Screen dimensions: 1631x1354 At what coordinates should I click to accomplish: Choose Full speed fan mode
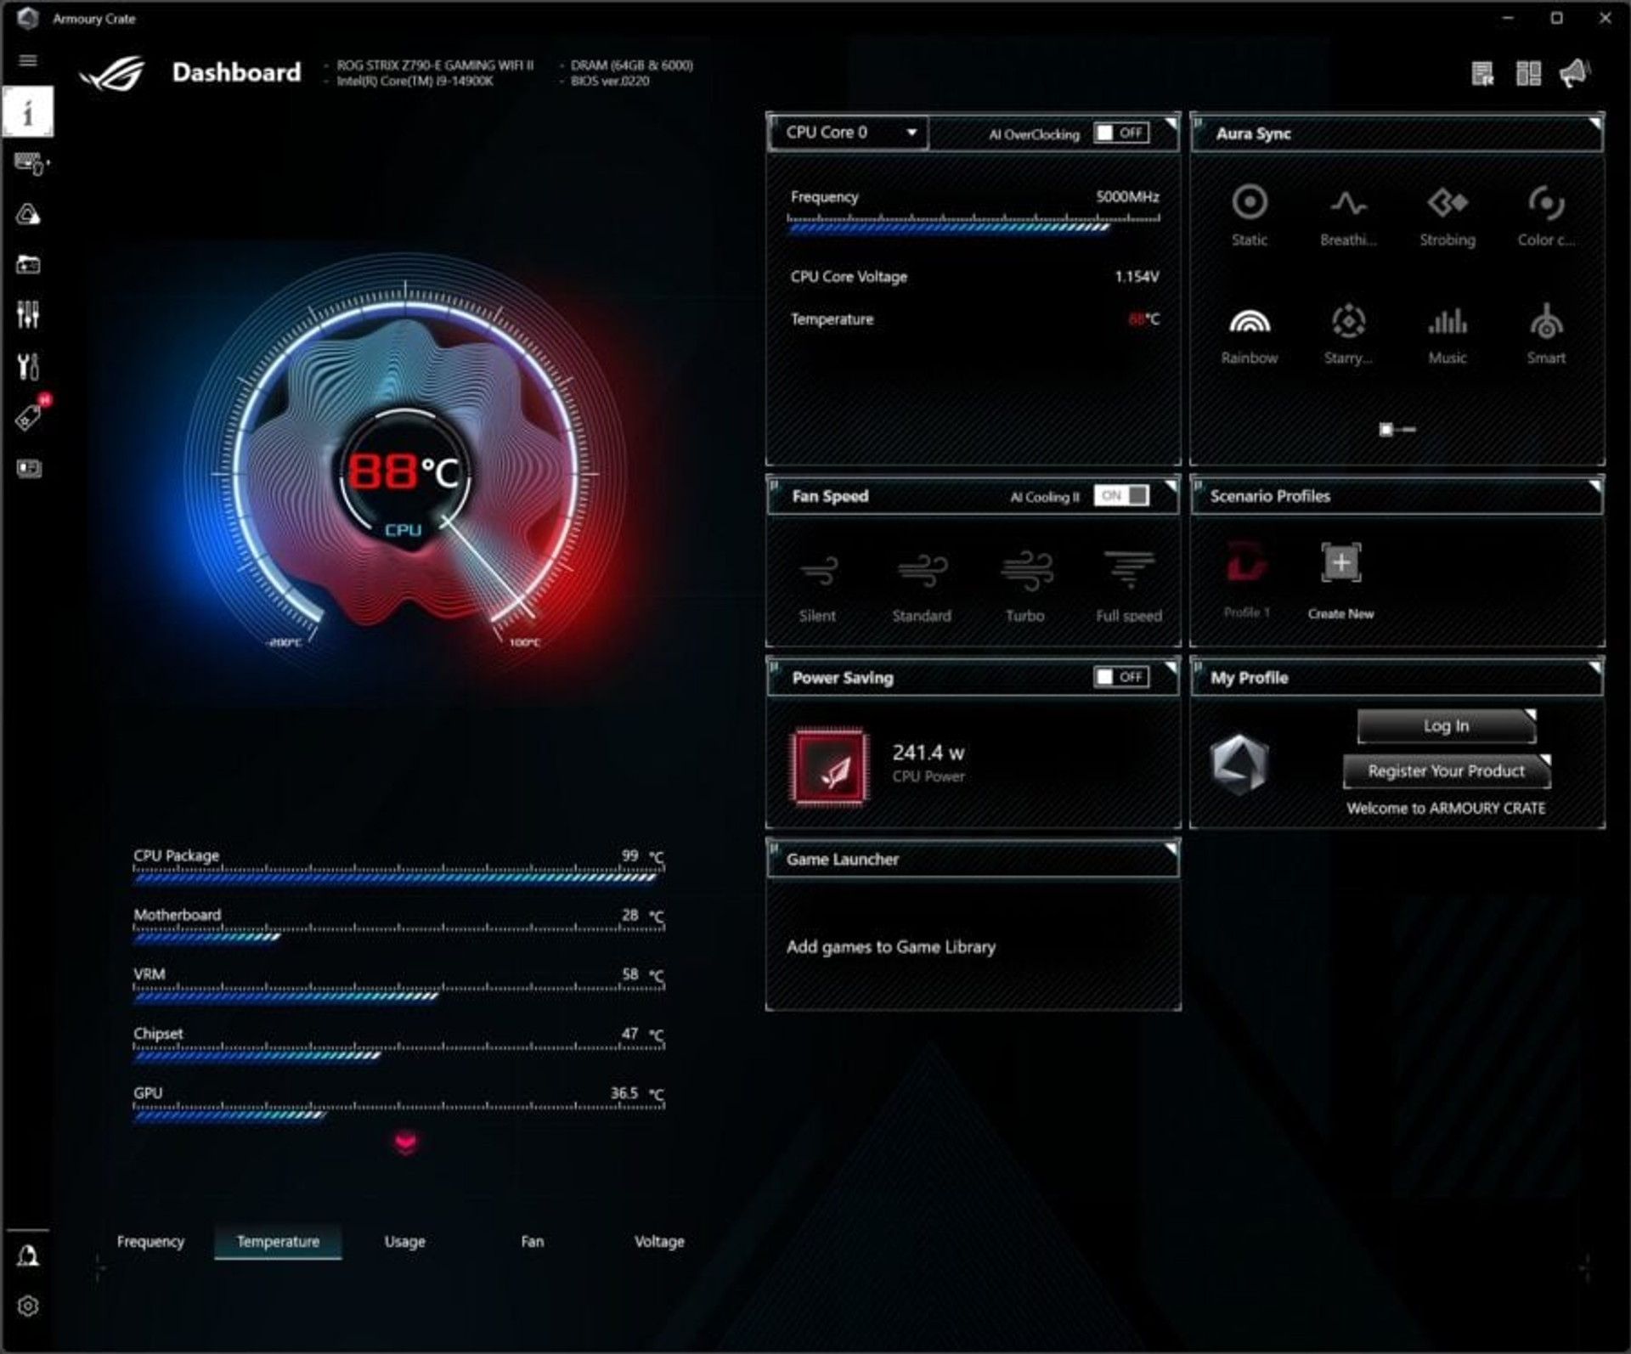pyautogui.click(x=1129, y=586)
